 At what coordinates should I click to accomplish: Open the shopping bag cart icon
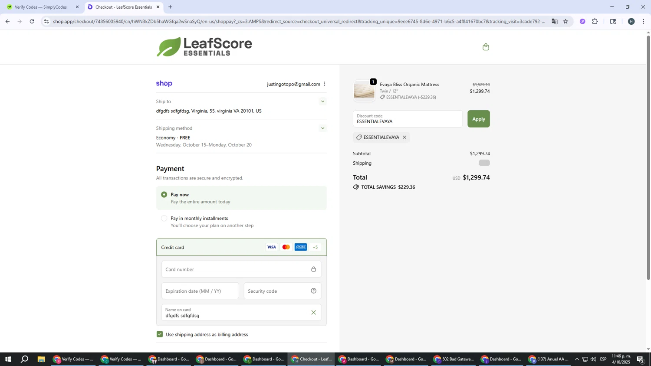click(x=486, y=47)
